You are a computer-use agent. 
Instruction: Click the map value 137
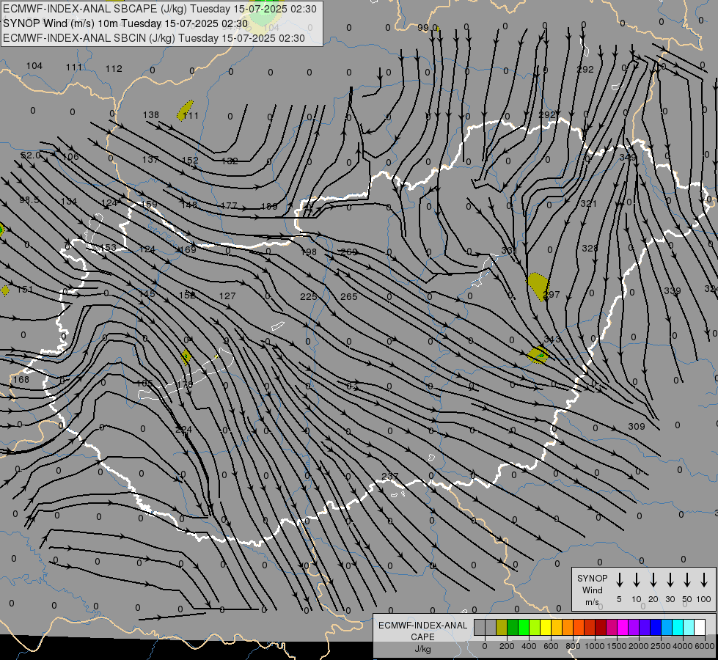click(x=150, y=159)
